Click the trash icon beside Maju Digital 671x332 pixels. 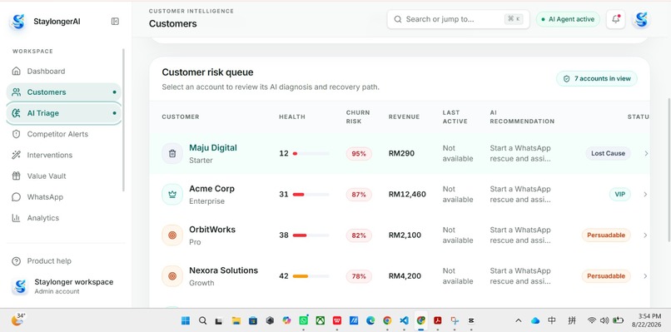tap(172, 153)
